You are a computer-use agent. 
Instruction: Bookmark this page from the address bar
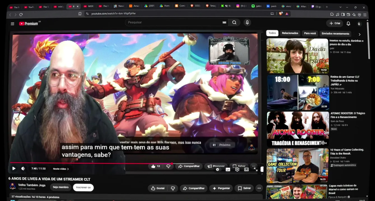point(80,14)
